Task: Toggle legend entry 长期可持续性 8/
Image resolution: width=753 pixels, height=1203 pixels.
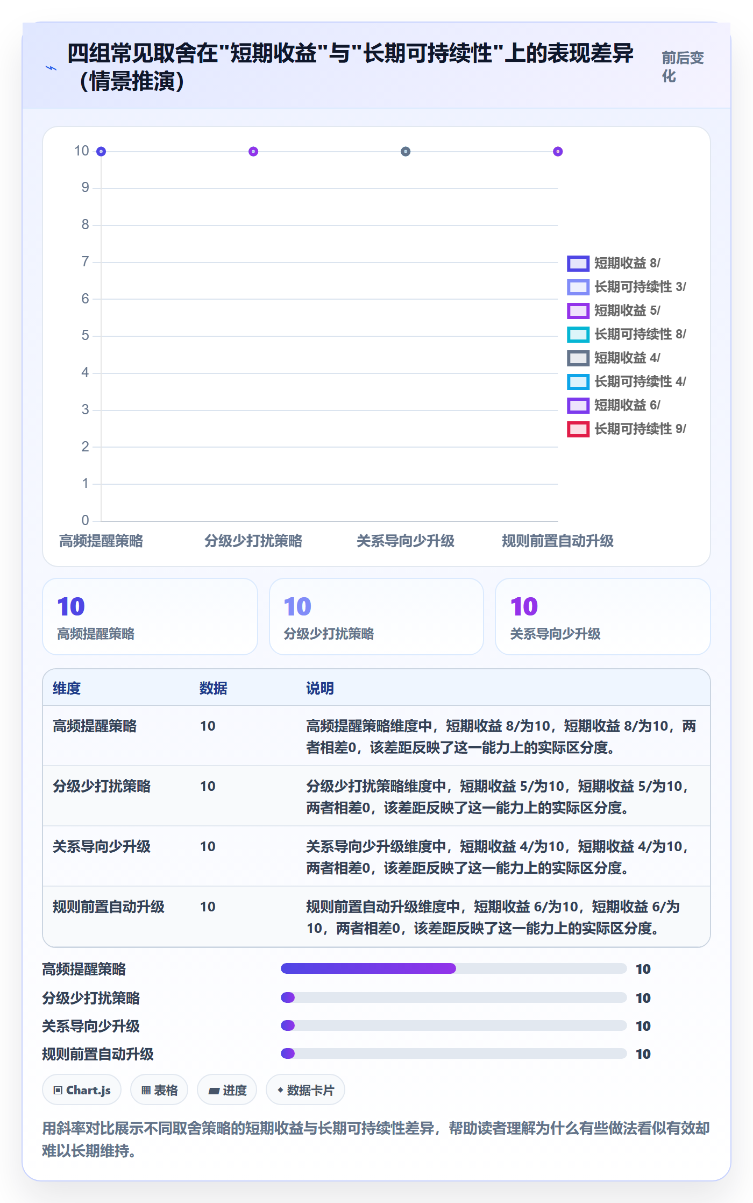Action: (627, 334)
